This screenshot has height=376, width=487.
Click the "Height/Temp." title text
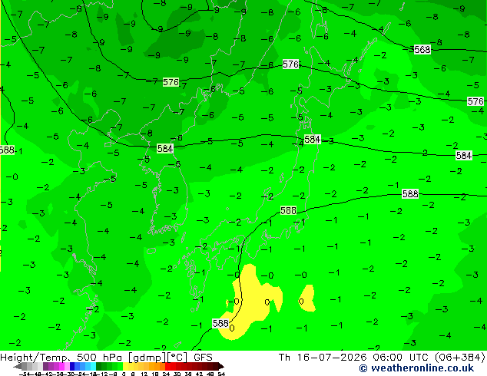(x=35, y=358)
